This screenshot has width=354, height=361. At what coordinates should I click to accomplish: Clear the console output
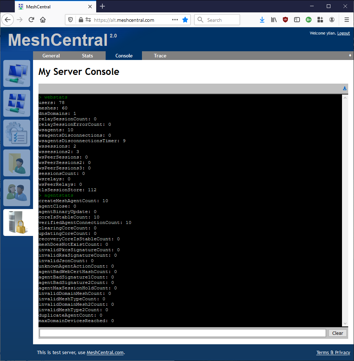tap(337, 333)
